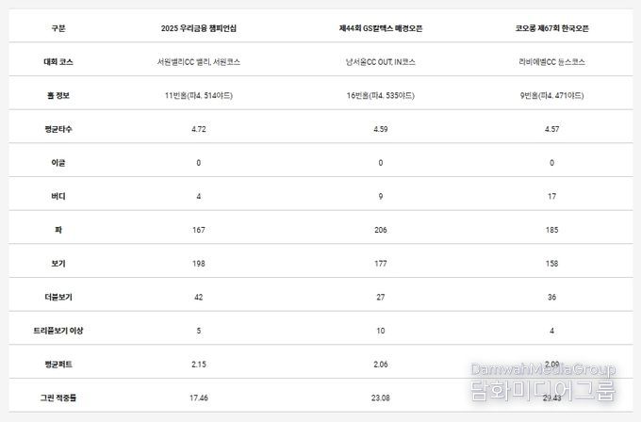Viewport: 641px width, 422px height.
Task: Select the 트리플보기 이상 row label
Action: (x=58, y=331)
